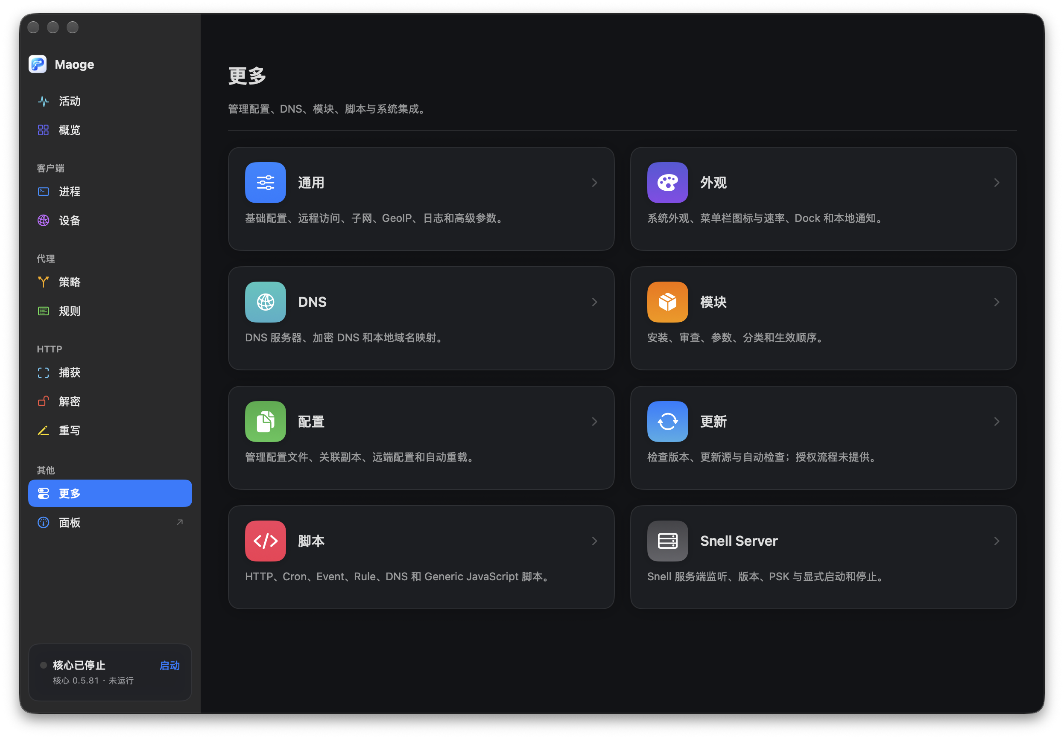Screen dimensions: 1064x739
Task: Open the DNS card chevron arrow
Action: click(594, 302)
